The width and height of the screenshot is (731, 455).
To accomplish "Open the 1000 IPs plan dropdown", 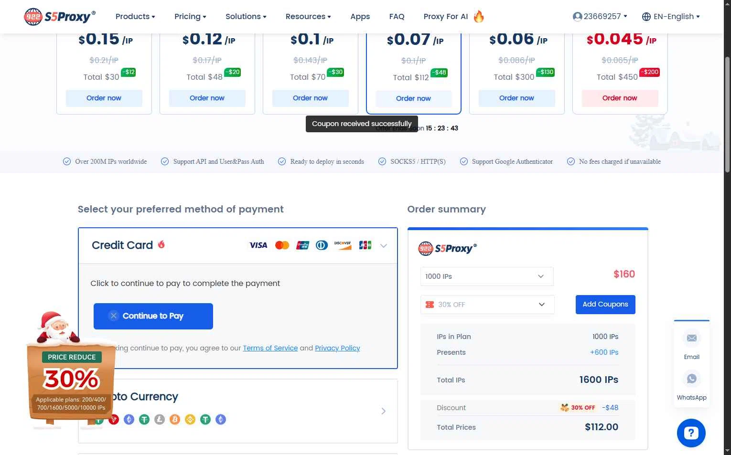I will pyautogui.click(x=487, y=276).
